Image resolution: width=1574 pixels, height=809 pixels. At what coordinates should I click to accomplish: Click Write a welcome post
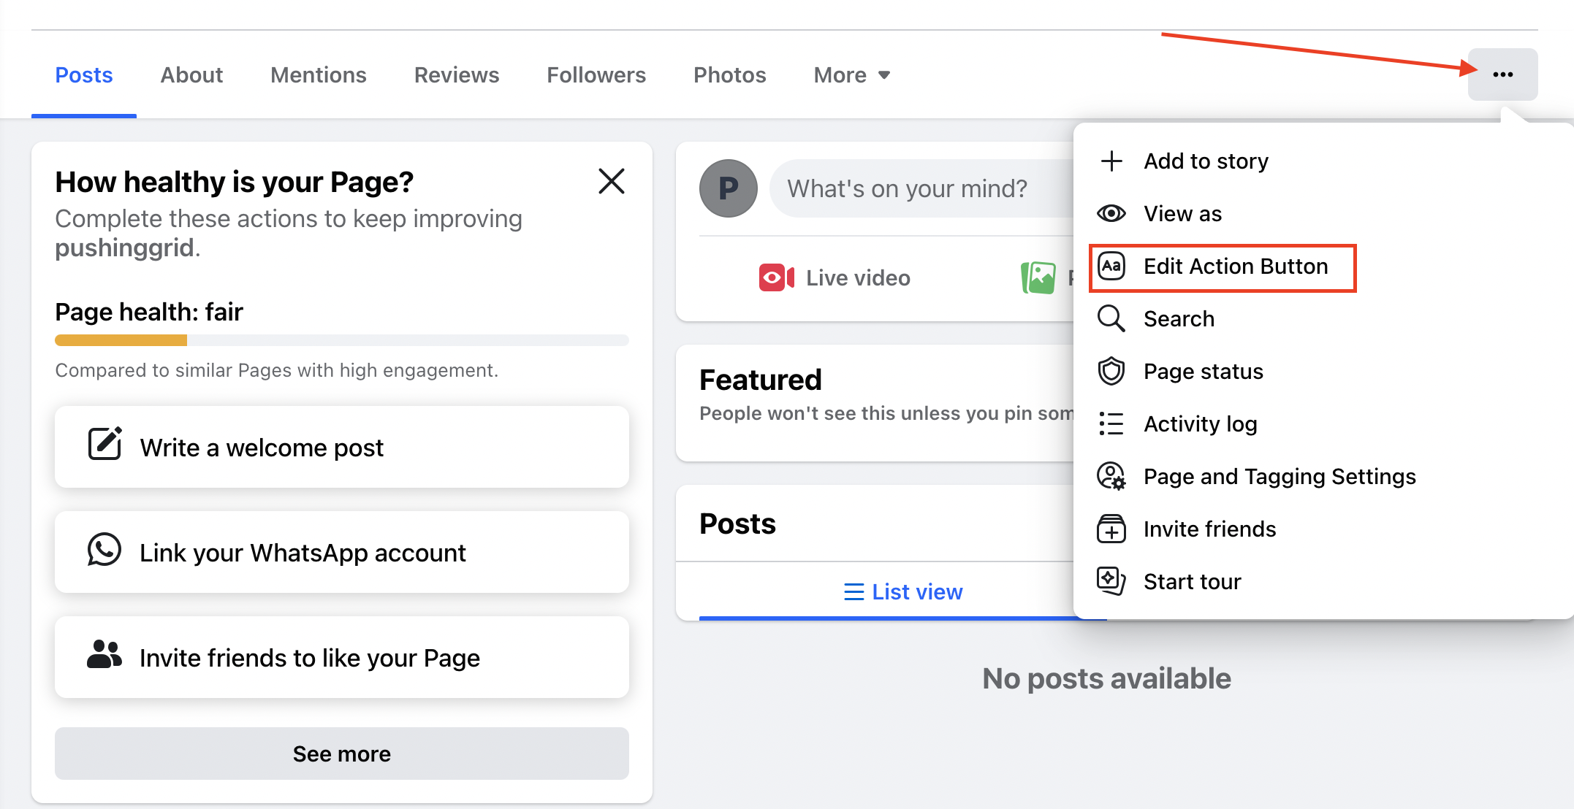coord(342,447)
